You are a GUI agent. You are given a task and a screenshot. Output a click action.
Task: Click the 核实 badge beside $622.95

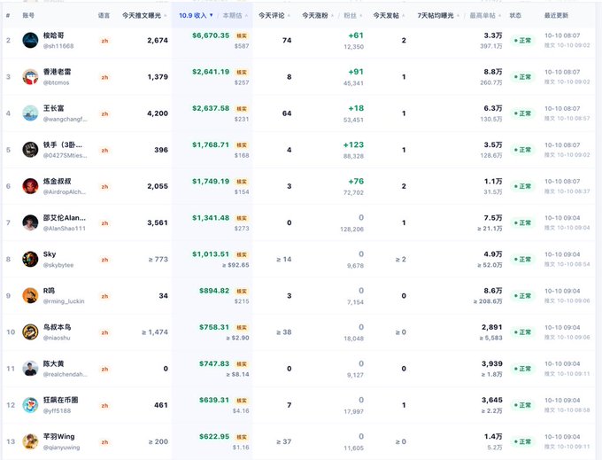coord(242,437)
